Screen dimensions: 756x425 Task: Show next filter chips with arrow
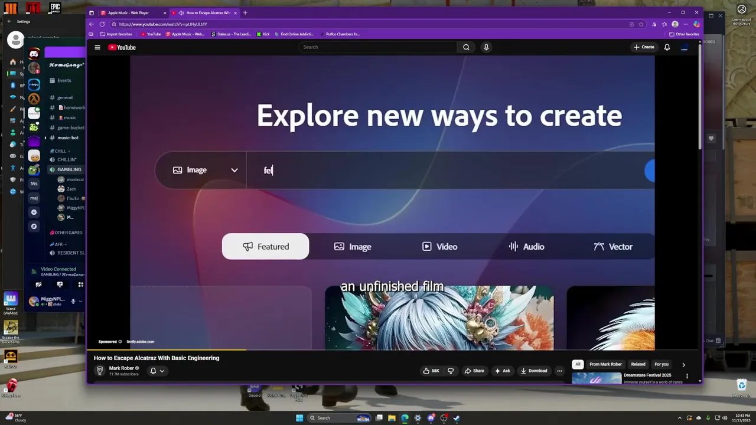(683, 365)
